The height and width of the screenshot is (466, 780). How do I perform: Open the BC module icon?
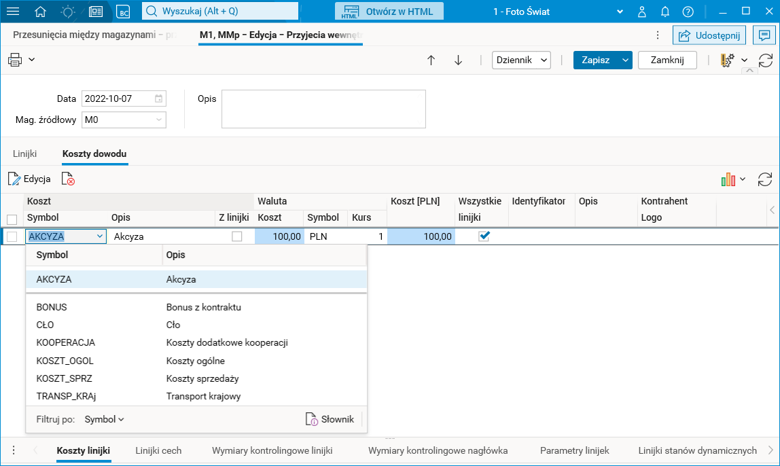(123, 12)
